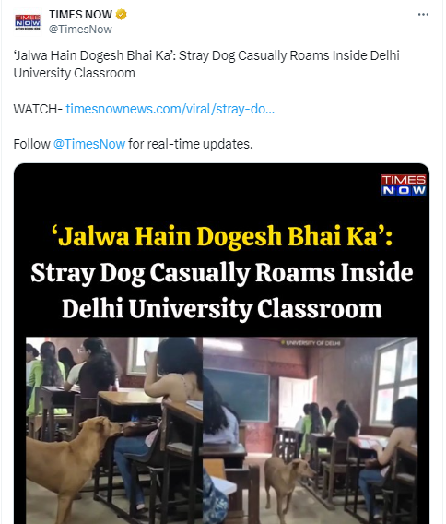This screenshot has height=524, width=446.
Task: Open the @TimesNow handle under the name
Action: (80, 30)
